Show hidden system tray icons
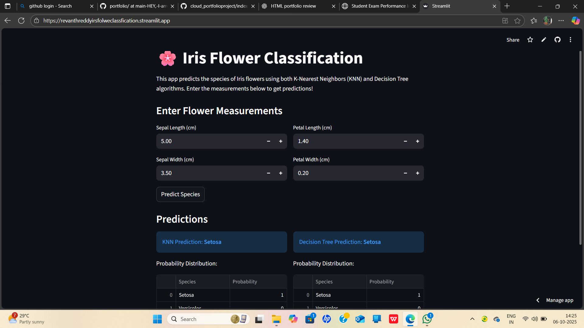Image resolution: width=584 pixels, height=328 pixels. (472, 319)
